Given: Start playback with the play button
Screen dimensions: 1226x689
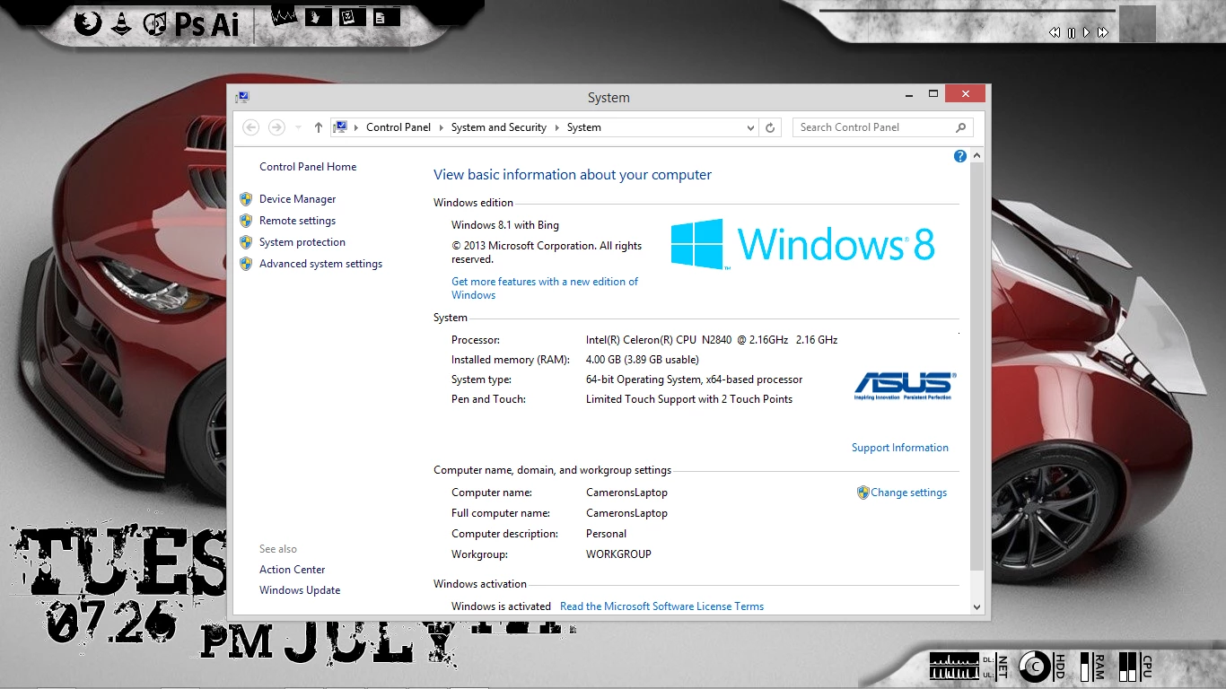Looking at the screenshot, I should click(1086, 32).
